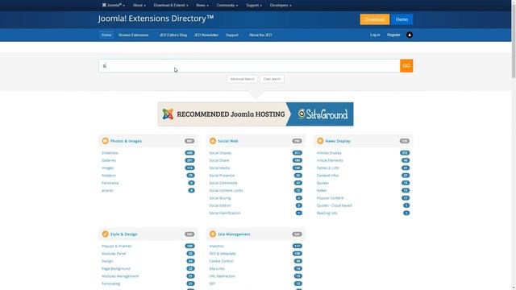Open the Analytics subcategory
Image resolution: width=516 pixels, height=290 pixels.
216,246
